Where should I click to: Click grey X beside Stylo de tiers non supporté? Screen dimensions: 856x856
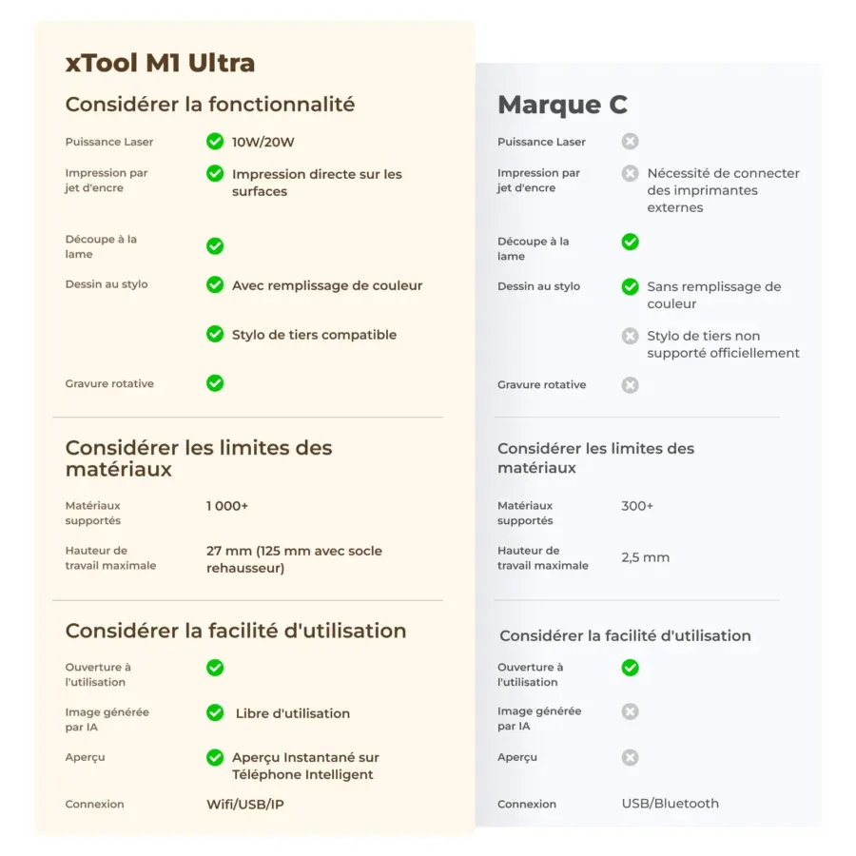[x=630, y=336]
